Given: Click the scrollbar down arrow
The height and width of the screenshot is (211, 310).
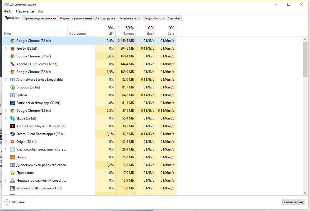Looking at the screenshot, I should (x=305, y=193).
